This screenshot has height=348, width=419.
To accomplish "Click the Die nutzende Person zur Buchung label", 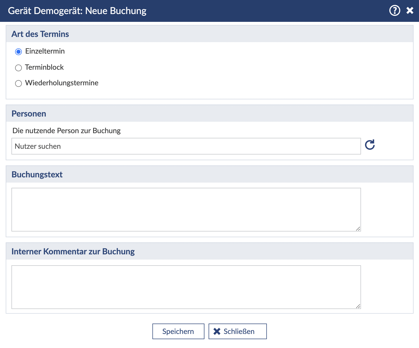I will tap(67, 131).
